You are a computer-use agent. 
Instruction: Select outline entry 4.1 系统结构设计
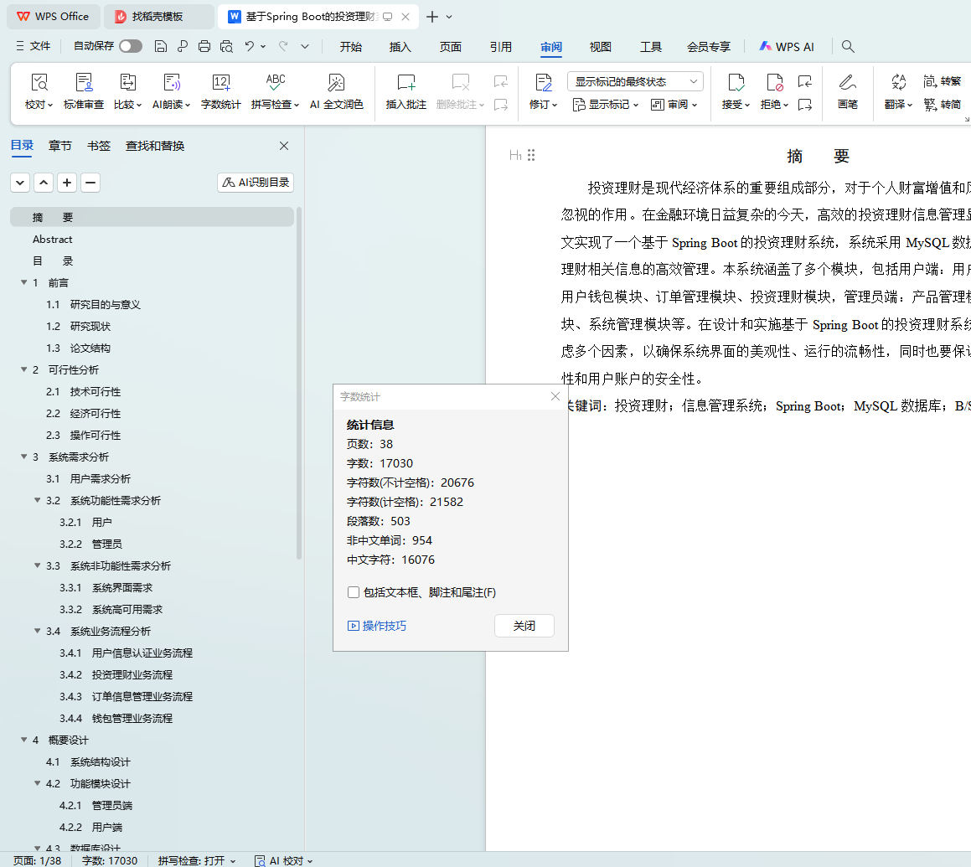click(x=100, y=761)
